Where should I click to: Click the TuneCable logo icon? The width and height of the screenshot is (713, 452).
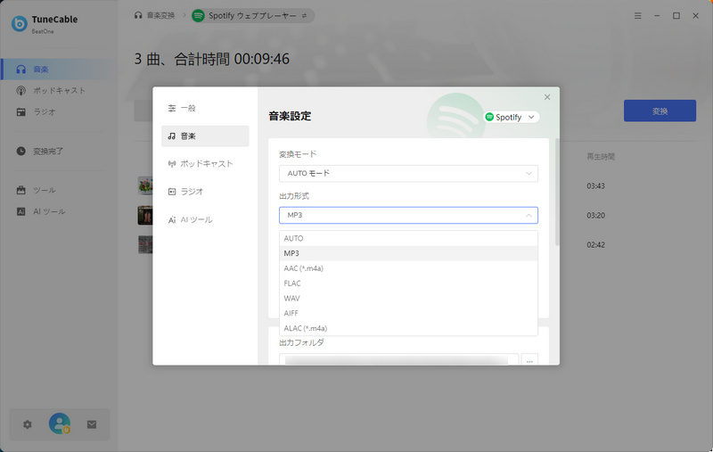[x=19, y=24]
